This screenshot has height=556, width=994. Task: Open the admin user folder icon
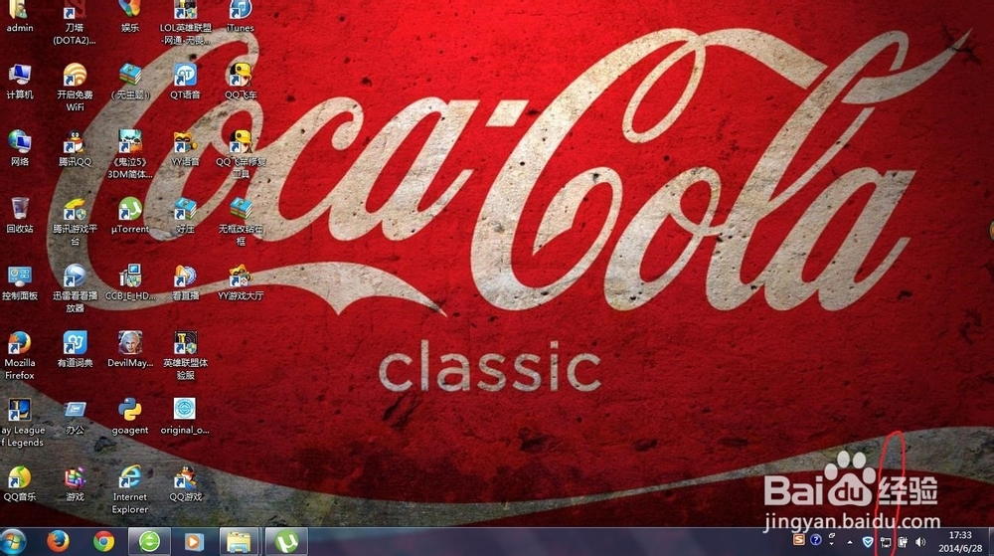coord(19,16)
